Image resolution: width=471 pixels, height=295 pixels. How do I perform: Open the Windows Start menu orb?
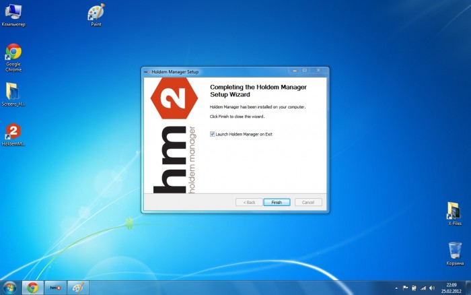[10, 288]
